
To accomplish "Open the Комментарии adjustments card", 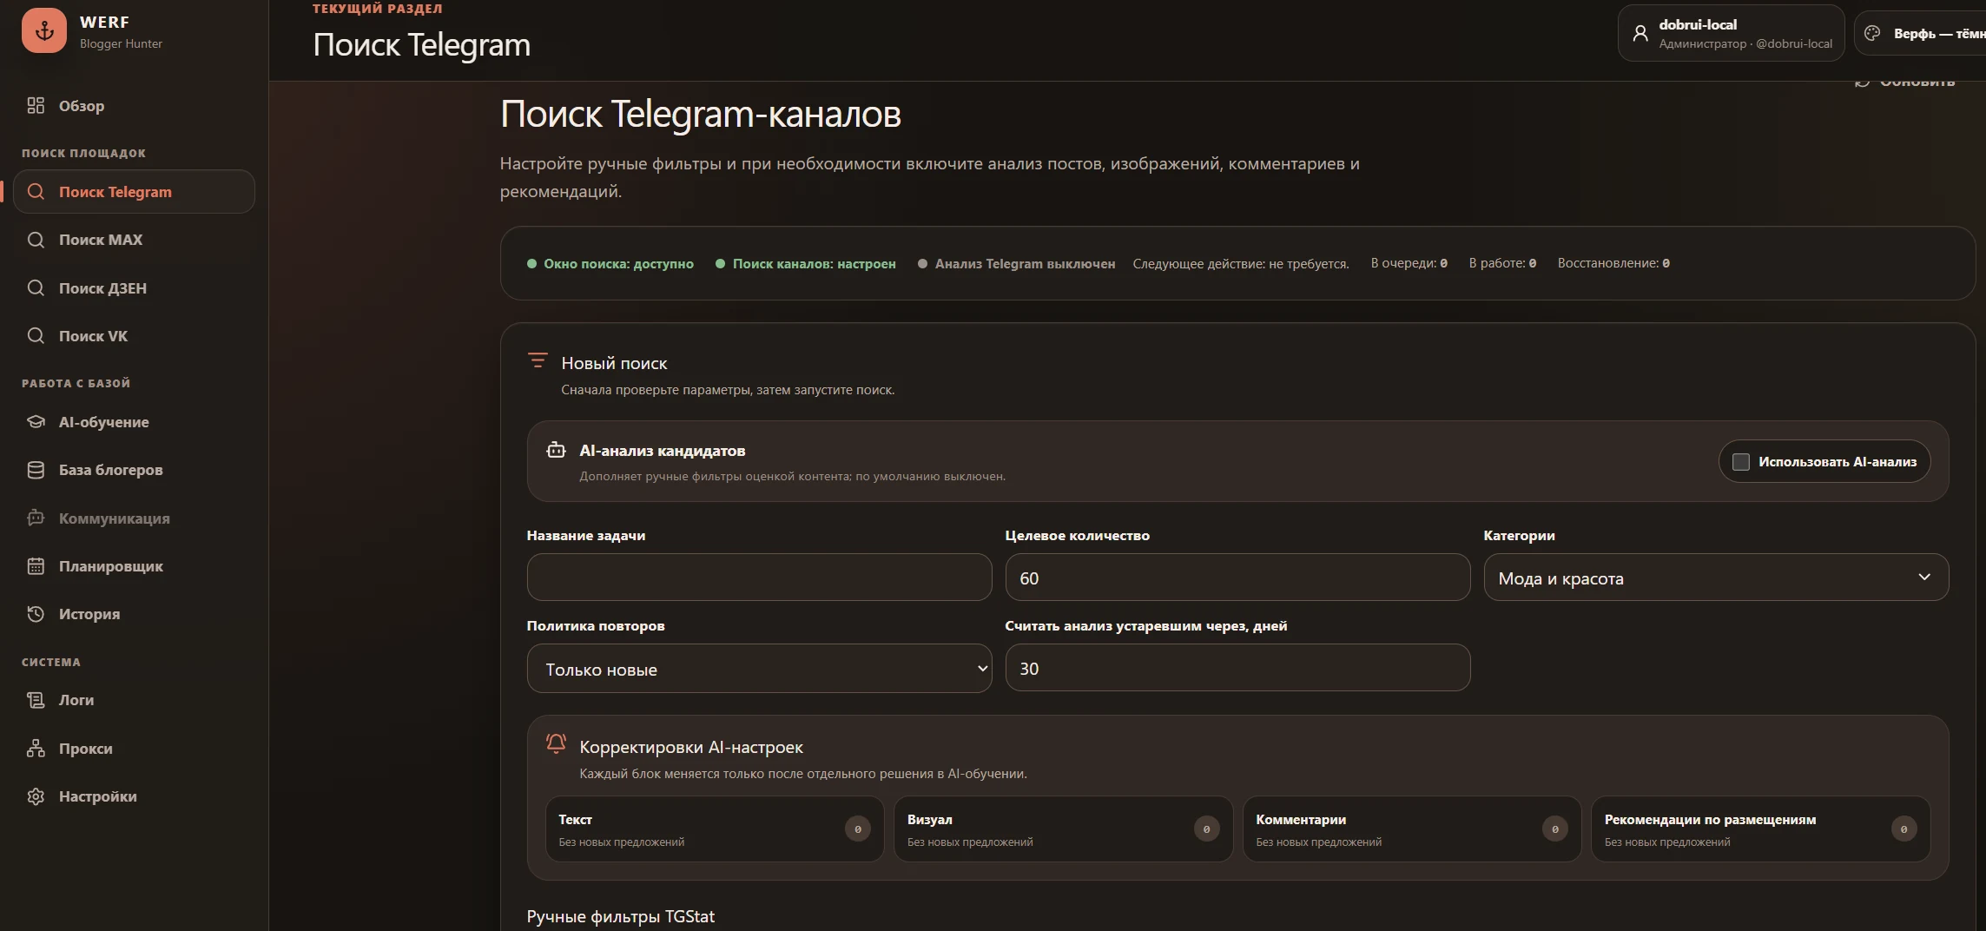I will [x=1412, y=829].
